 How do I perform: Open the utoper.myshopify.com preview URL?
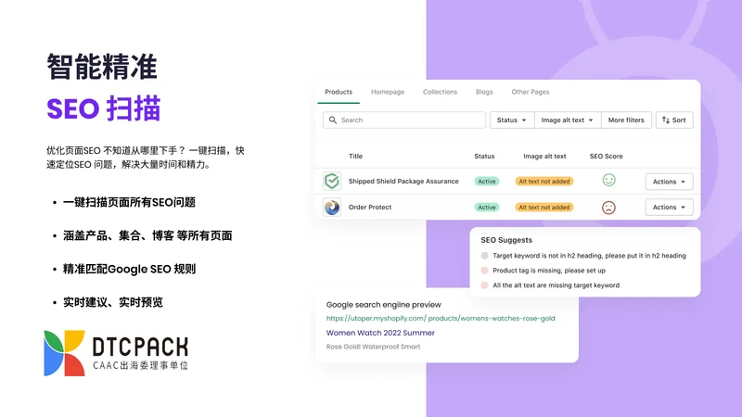[441, 318]
